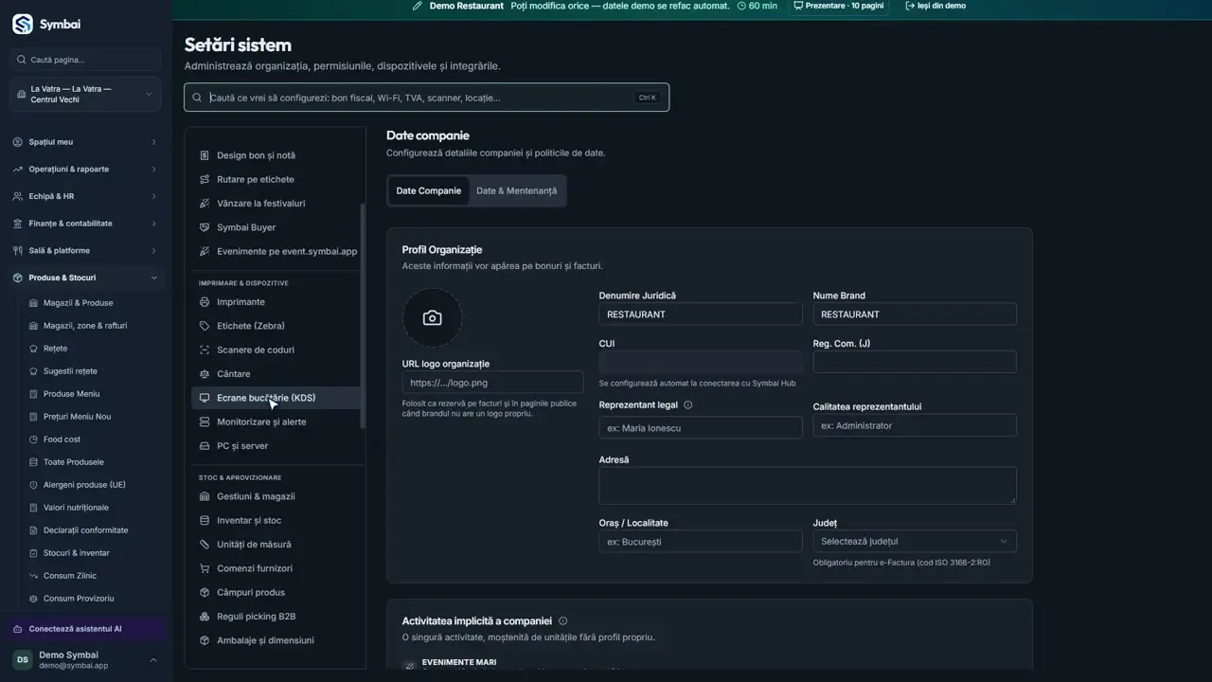This screenshot has width=1212, height=682.
Task: Click the PC și server icon
Action: [x=205, y=446]
